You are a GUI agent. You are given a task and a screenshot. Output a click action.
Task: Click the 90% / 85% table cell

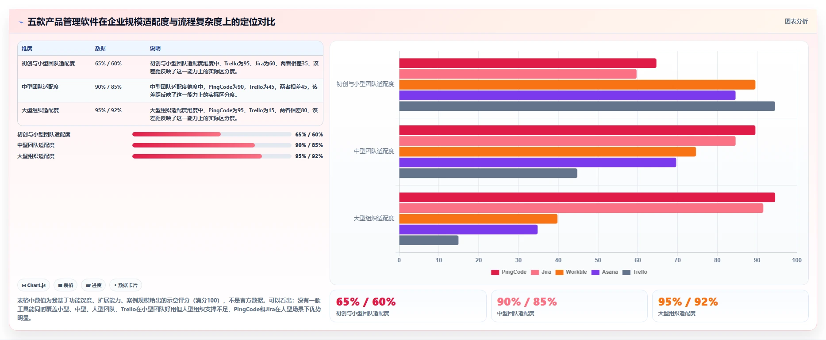point(108,87)
